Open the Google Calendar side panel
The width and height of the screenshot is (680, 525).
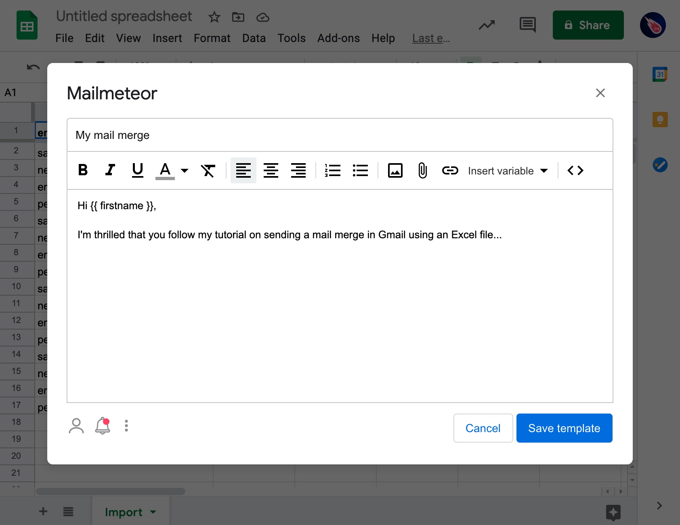(x=660, y=74)
